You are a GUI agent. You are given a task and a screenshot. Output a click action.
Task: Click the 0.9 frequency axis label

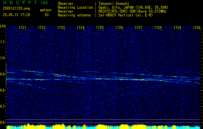[2, 74]
